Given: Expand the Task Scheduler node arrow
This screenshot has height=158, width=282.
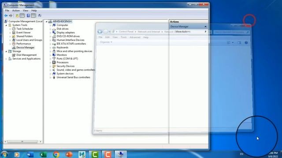Looking at the screenshot, I should 10,29.
